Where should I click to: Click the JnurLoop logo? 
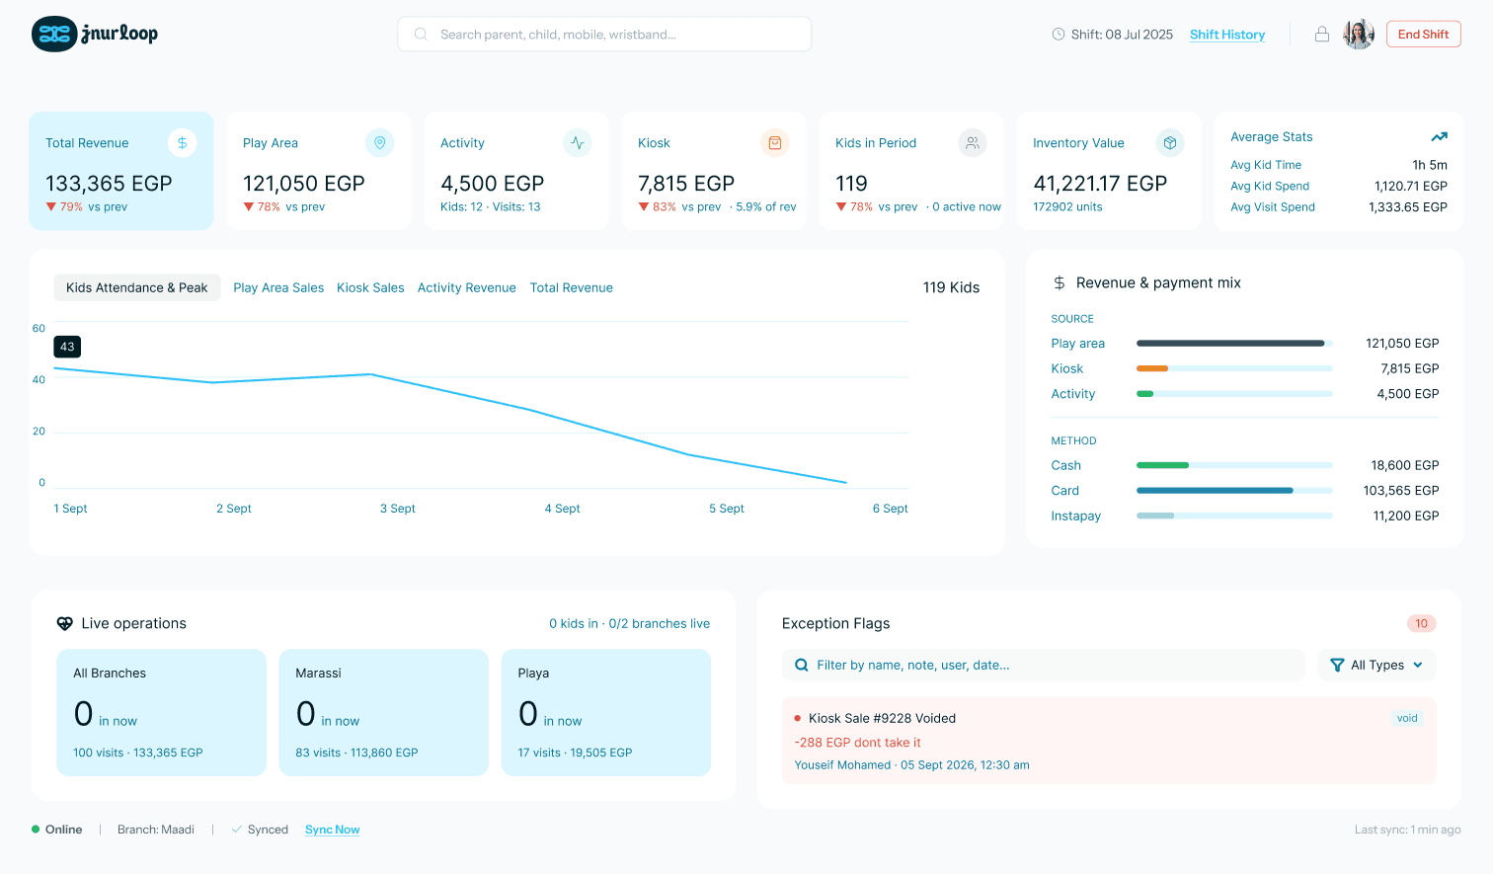(x=95, y=34)
